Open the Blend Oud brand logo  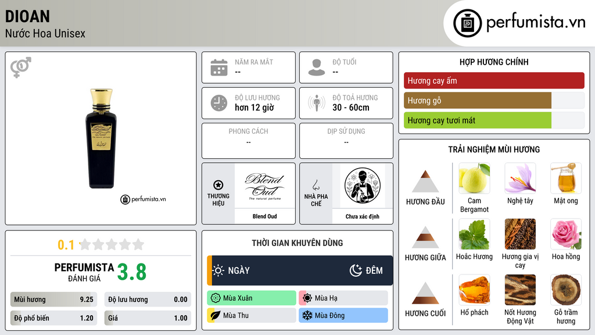coord(265,186)
